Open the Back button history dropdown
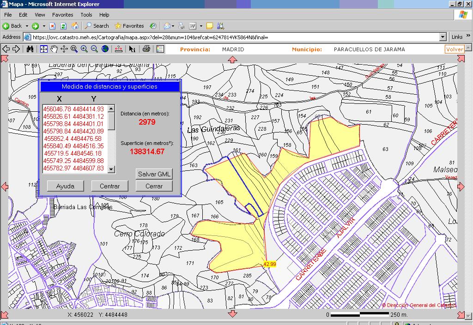This screenshot has height=325, width=473. 27,26
